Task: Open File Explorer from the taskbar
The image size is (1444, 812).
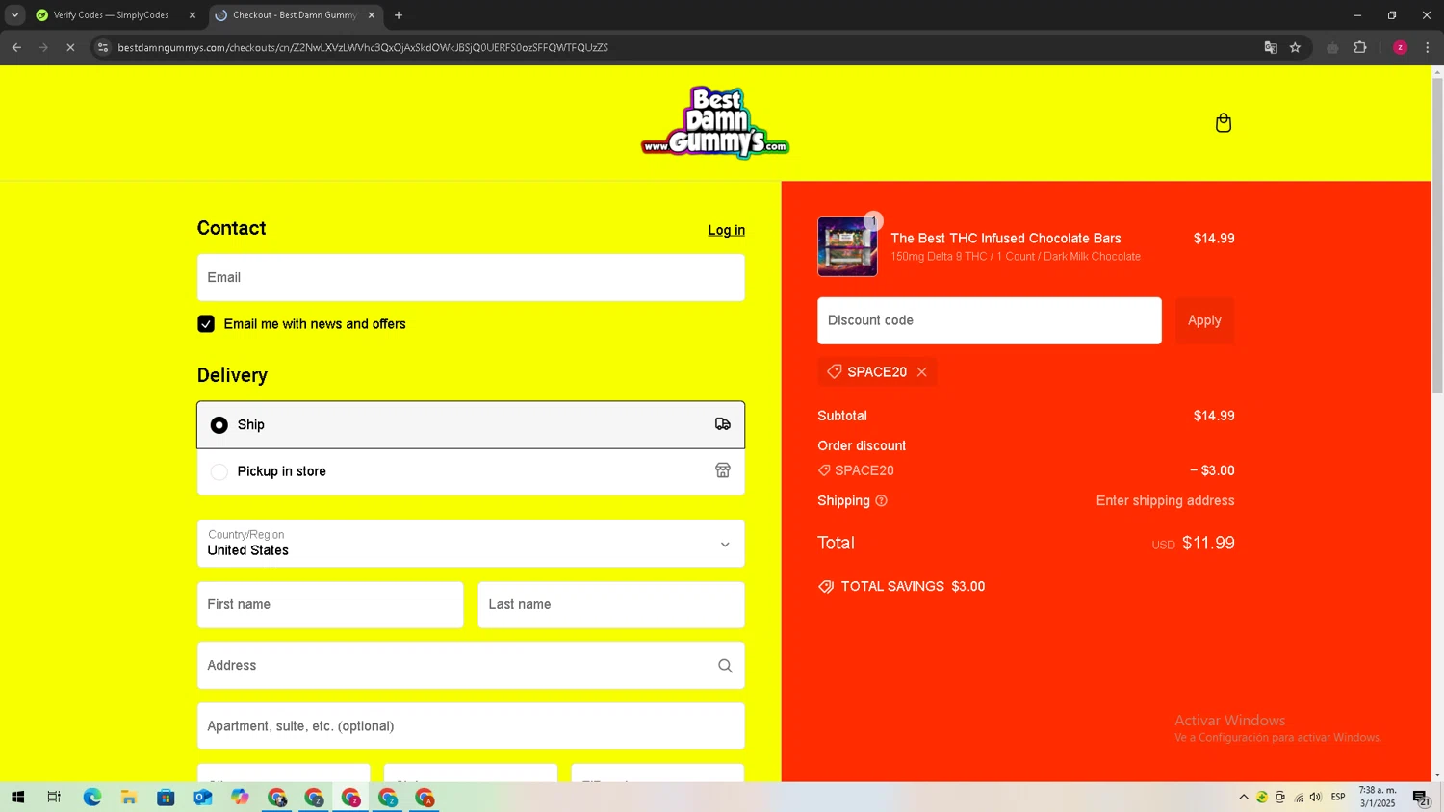Action: [129, 798]
